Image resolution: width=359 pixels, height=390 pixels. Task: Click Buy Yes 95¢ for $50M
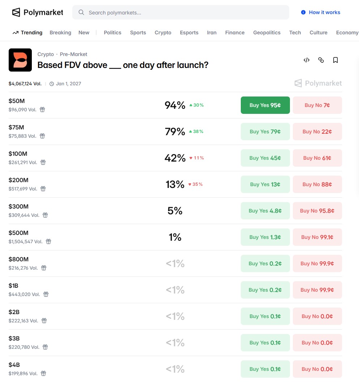(265, 105)
